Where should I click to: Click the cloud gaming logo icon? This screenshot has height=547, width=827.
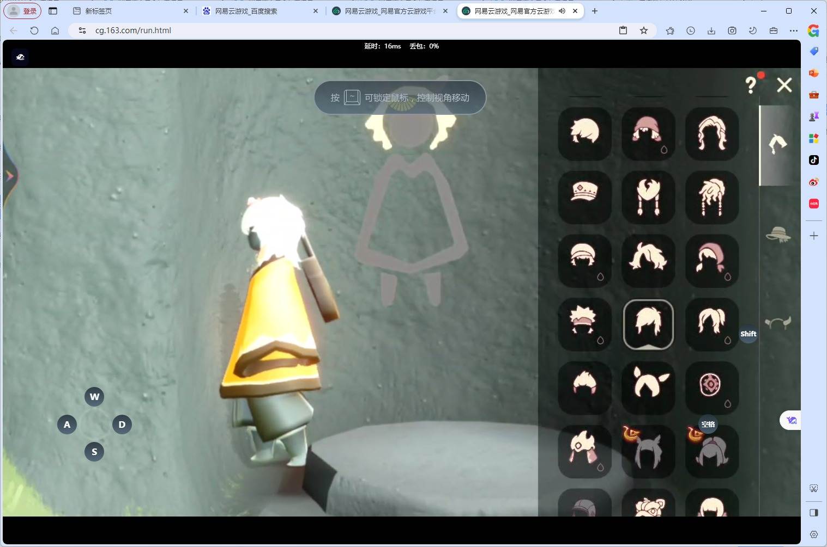coord(20,57)
